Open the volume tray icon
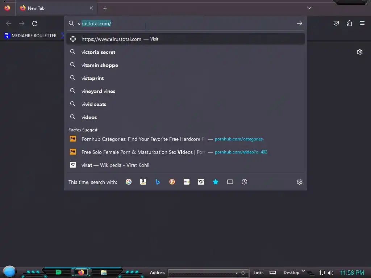This screenshot has width=371, height=278. (x=330, y=273)
